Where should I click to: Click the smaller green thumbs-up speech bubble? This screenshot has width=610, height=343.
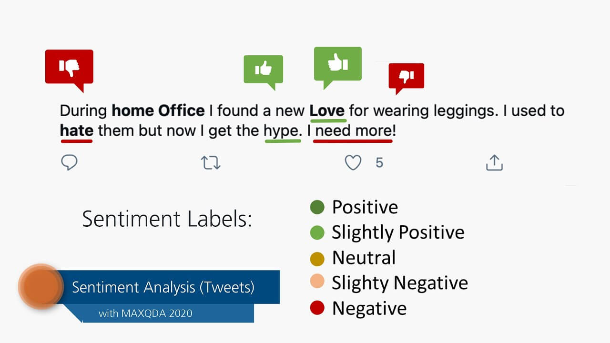(264, 72)
